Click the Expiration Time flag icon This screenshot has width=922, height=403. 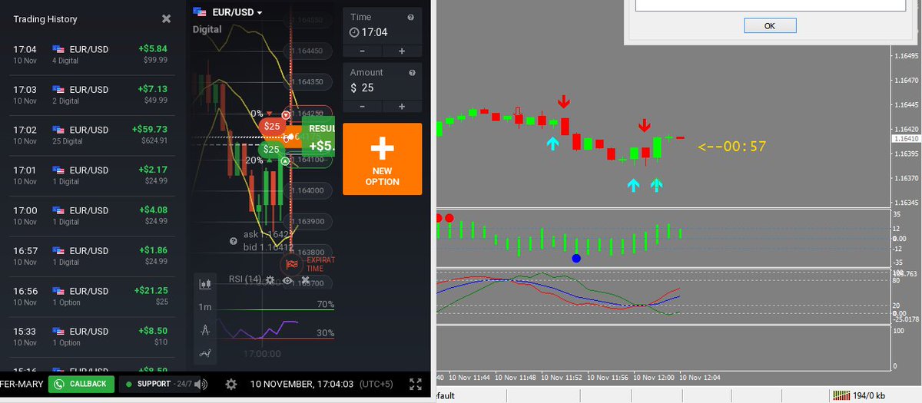(292, 265)
